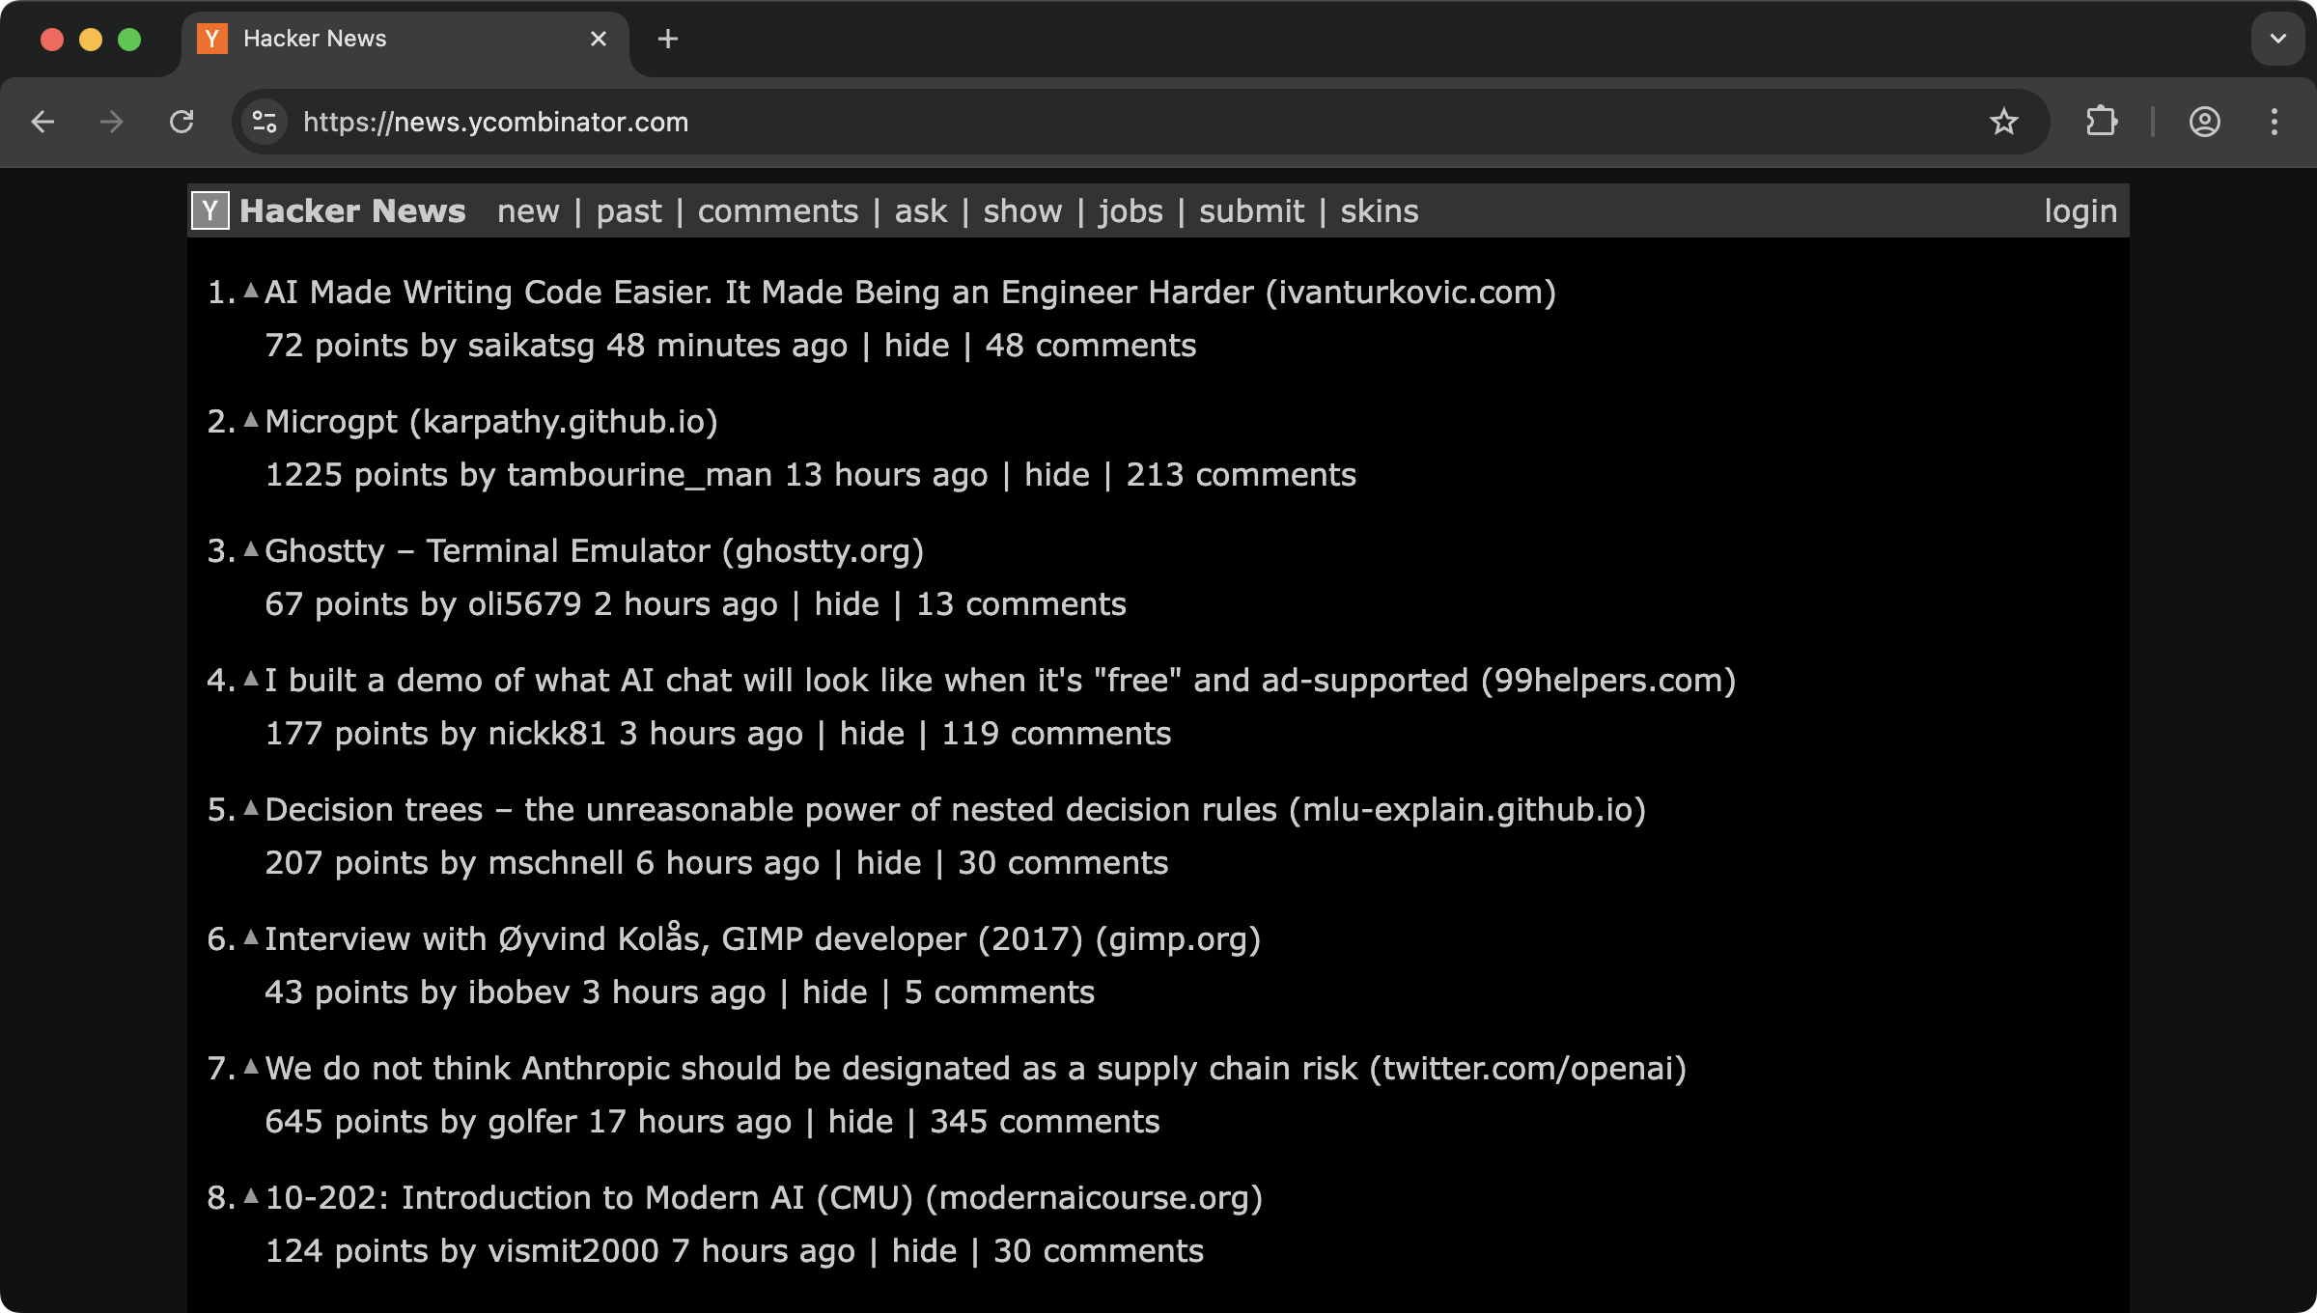Open a new tab with plus button
Screen dimensions: 2317x1313
[x=667, y=39]
